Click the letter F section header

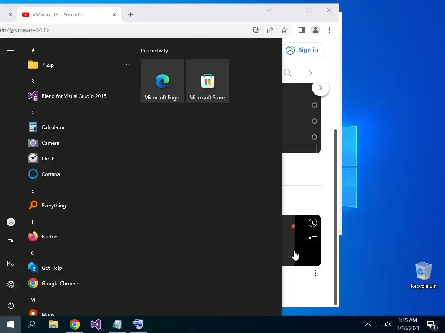(33, 222)
